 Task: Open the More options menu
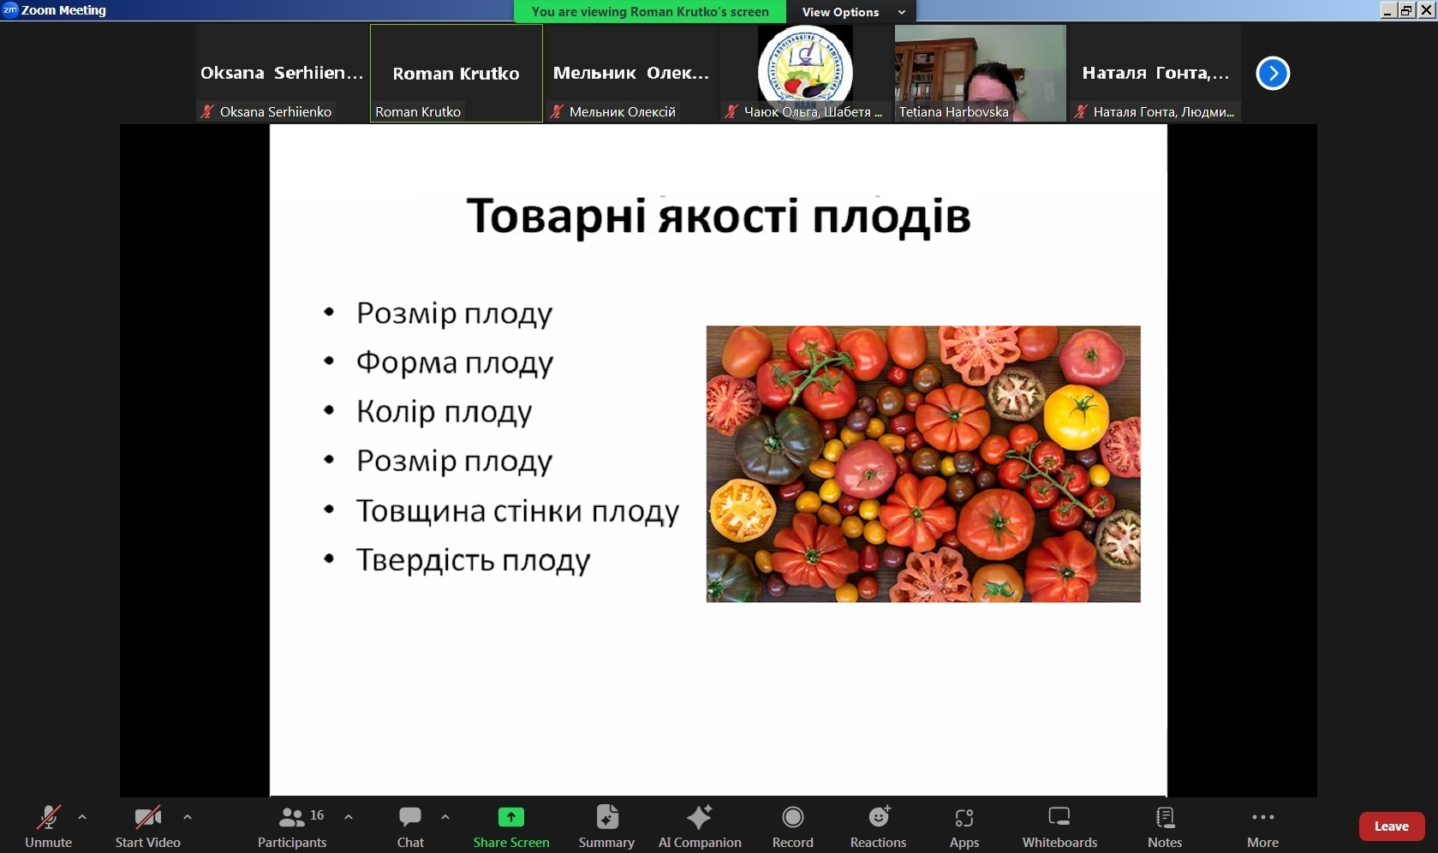[1263, 827]
